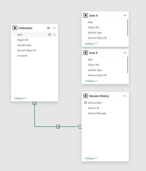
Task: Open more options for Federation table
Action: [54, 28]
